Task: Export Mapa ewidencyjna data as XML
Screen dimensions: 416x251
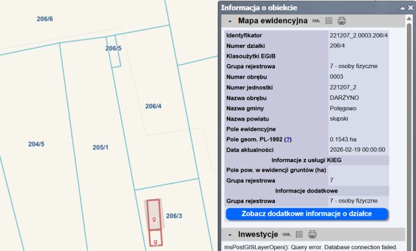Action: [x=316, y=21]
